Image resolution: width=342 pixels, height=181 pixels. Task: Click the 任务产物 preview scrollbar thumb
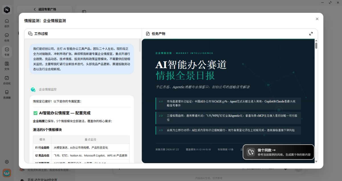tap(316, 46)
